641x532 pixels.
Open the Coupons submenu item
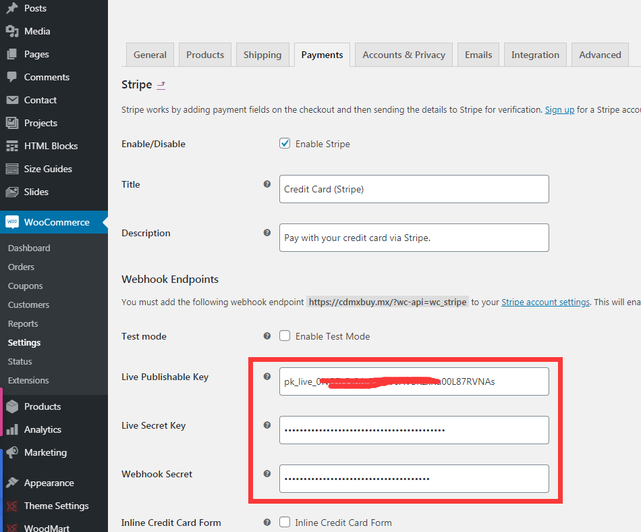click(26, 286)
